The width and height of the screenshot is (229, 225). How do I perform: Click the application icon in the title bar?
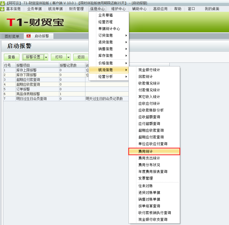click(x=3, y=3)
